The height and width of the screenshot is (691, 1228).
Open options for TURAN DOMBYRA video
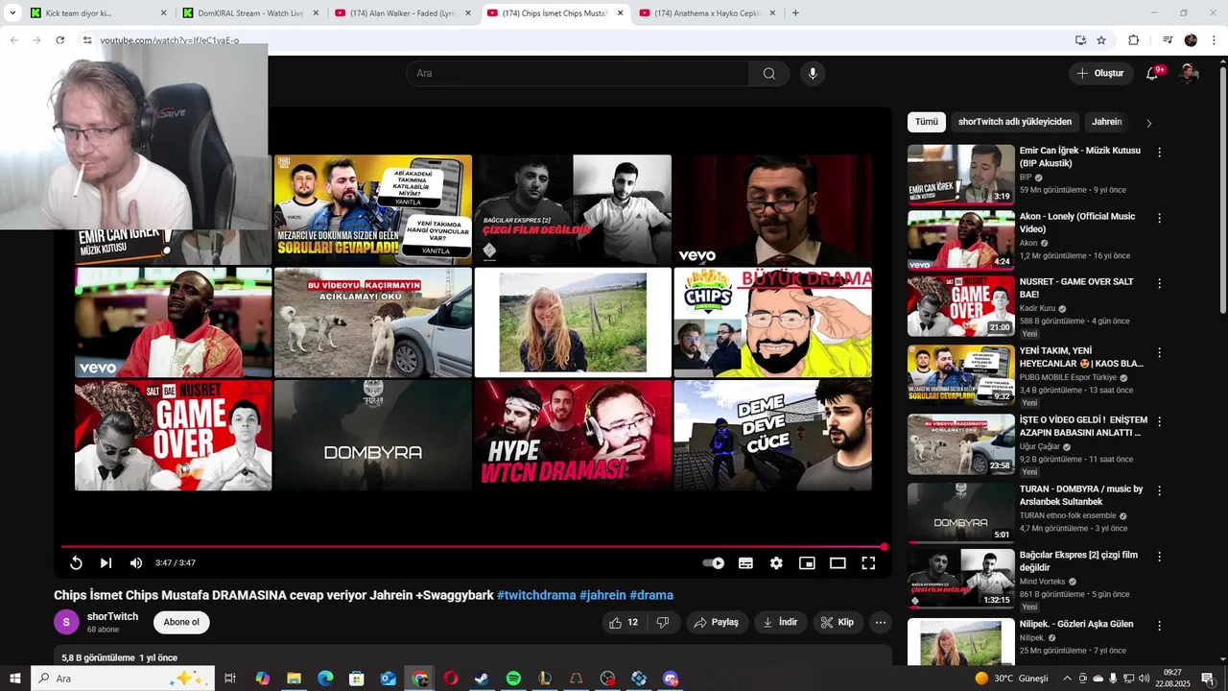pyautogui.click(x=1159, y=490)
